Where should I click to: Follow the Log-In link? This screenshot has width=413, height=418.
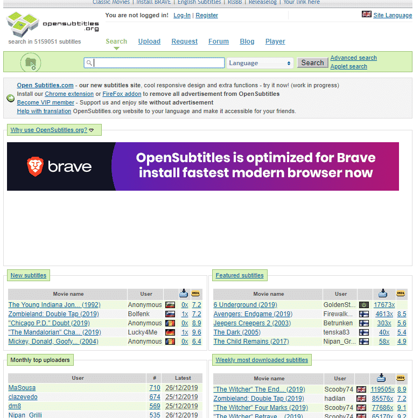click(182, 15)
